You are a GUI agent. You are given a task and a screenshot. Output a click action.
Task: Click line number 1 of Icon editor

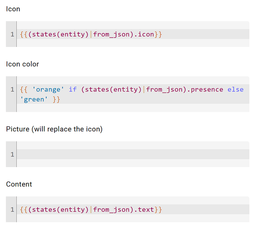point(12,34)
